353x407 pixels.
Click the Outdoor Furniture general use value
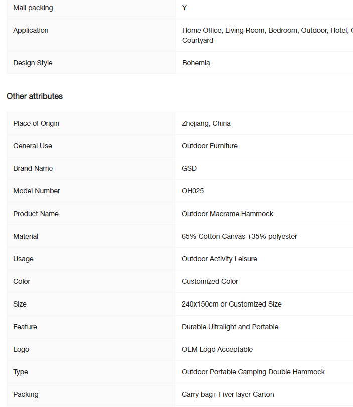pos(209,146)
